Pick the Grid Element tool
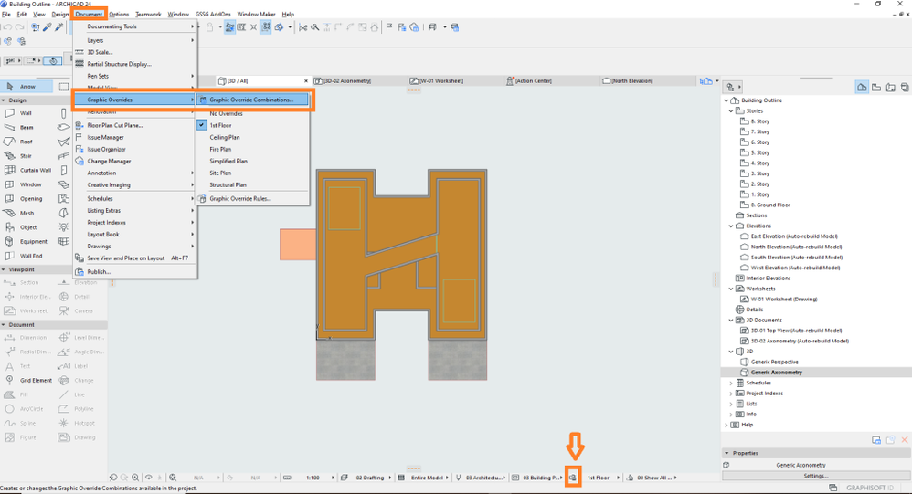This screenshot has height=494, width=912. coord(36,380)
